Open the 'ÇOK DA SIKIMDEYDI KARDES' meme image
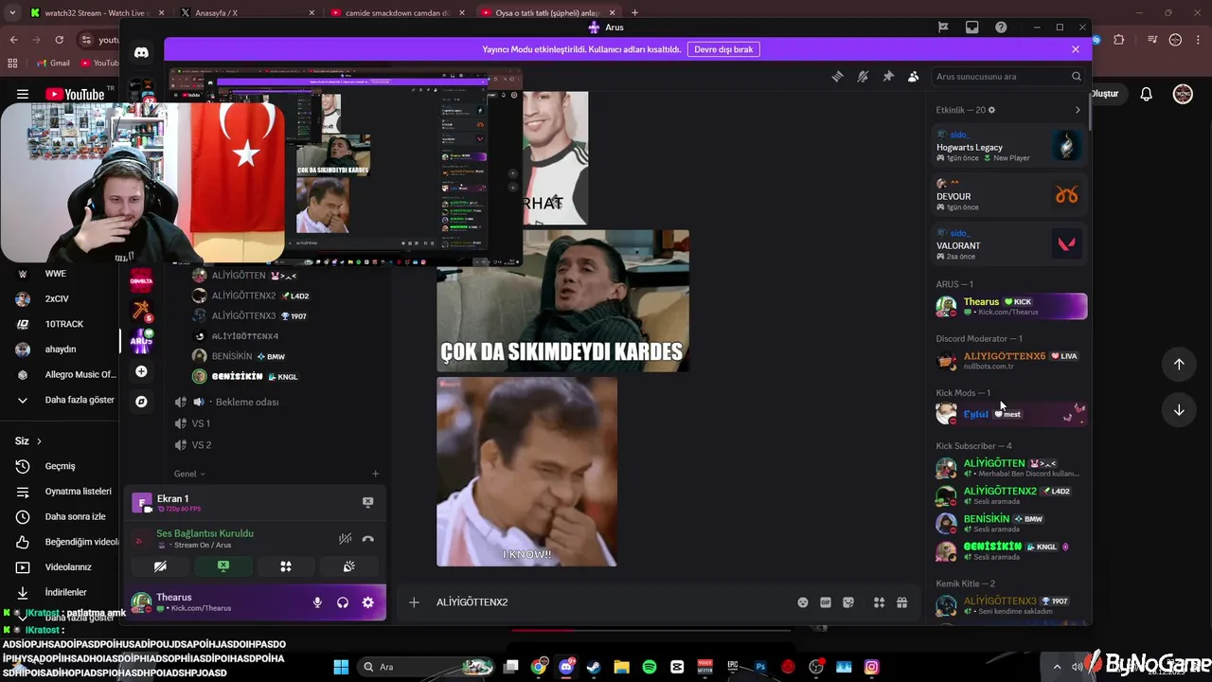The image size is (1212, 682). click(562, 300)
